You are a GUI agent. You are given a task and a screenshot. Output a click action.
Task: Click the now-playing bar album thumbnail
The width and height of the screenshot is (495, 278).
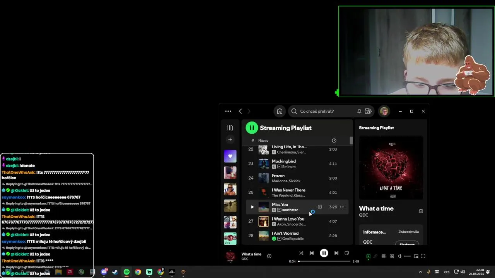pyautogui.click(x=230, y=256)
